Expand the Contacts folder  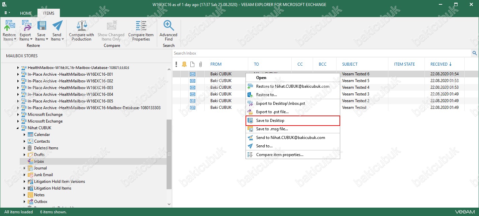24,141
